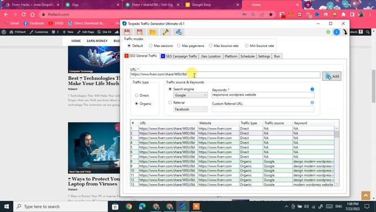Reload the fhdtech.com page in Chrome

(23, 14)
